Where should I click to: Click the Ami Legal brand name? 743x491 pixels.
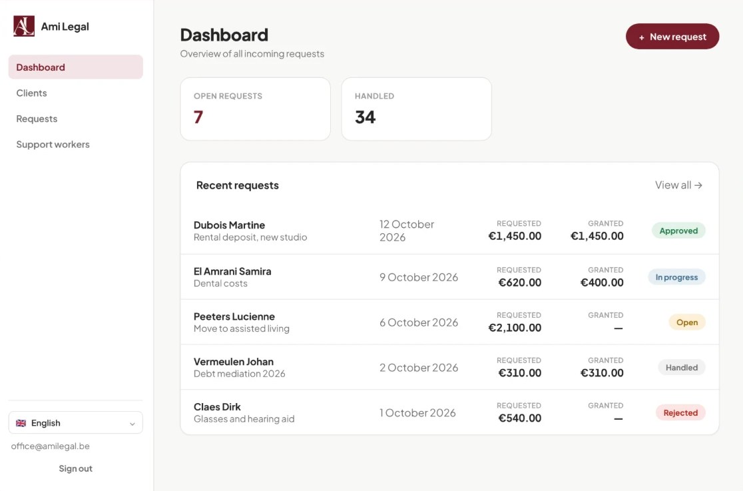click(65, 27)
